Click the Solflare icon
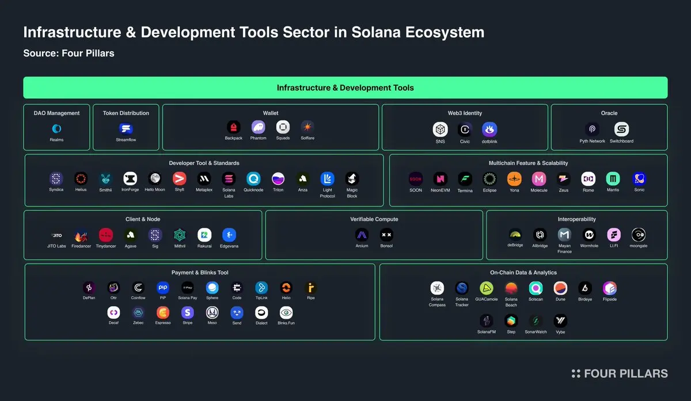The width and height of the screenshot is (691, 401). click(307, 127)
